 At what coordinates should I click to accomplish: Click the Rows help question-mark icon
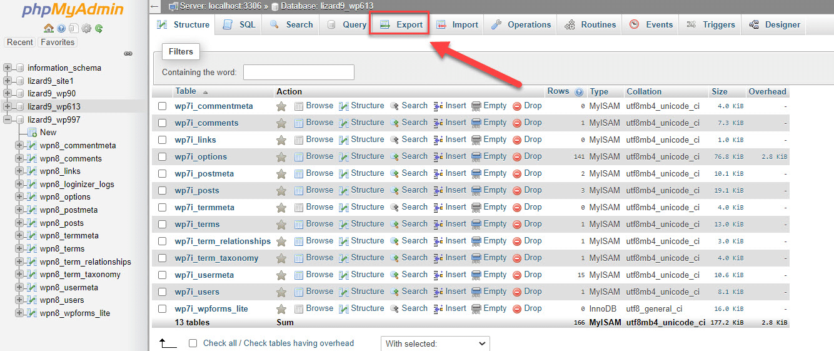tap(579, 92)
